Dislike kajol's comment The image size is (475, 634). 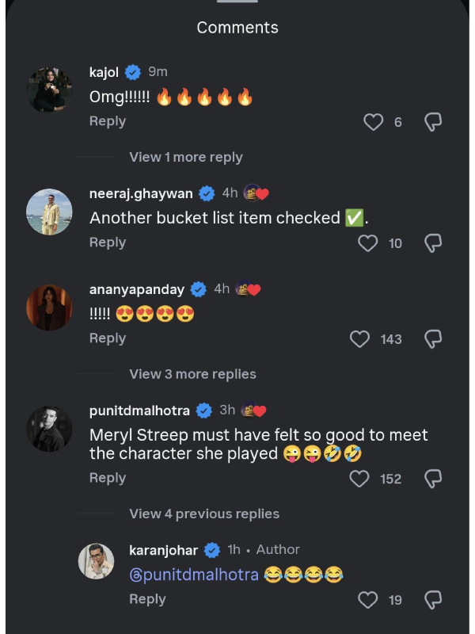[x=433, y=122]
